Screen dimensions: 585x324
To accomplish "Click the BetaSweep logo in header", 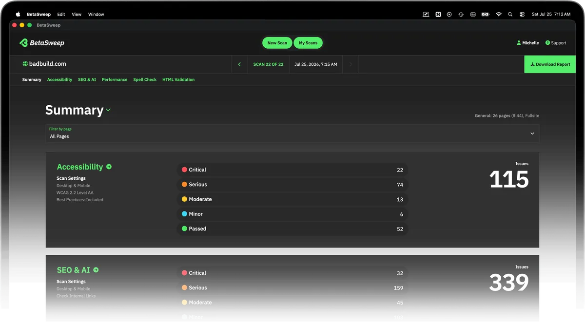I will 42,43.
